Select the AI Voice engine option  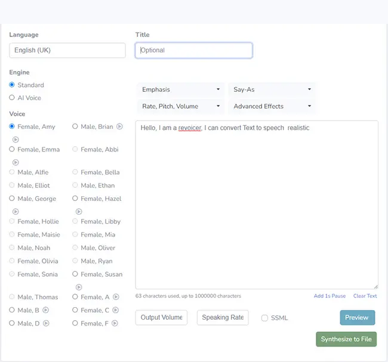[12, 98]
